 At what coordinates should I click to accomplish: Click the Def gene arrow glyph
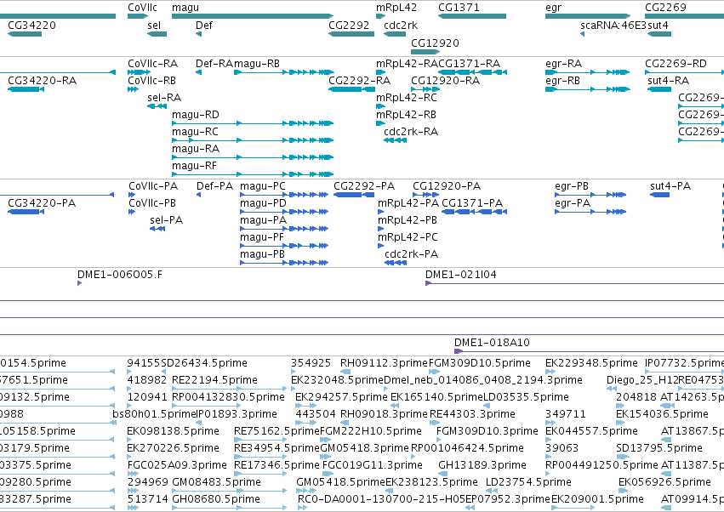point(198,34)
